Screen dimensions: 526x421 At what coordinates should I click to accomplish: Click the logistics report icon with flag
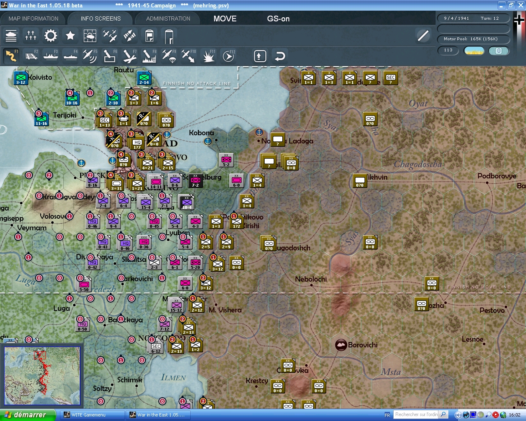[x=169, y=36]
